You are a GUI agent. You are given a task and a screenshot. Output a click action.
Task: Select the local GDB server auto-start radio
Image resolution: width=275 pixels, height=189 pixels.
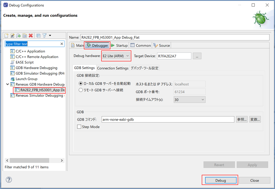coord(81,84)
